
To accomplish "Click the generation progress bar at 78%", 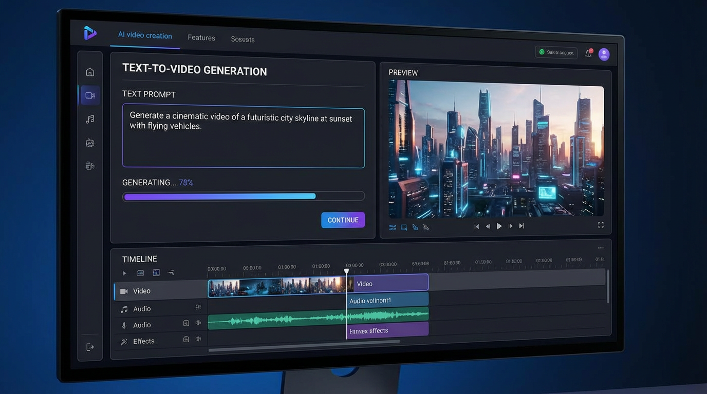I will (x=243, y=195).
